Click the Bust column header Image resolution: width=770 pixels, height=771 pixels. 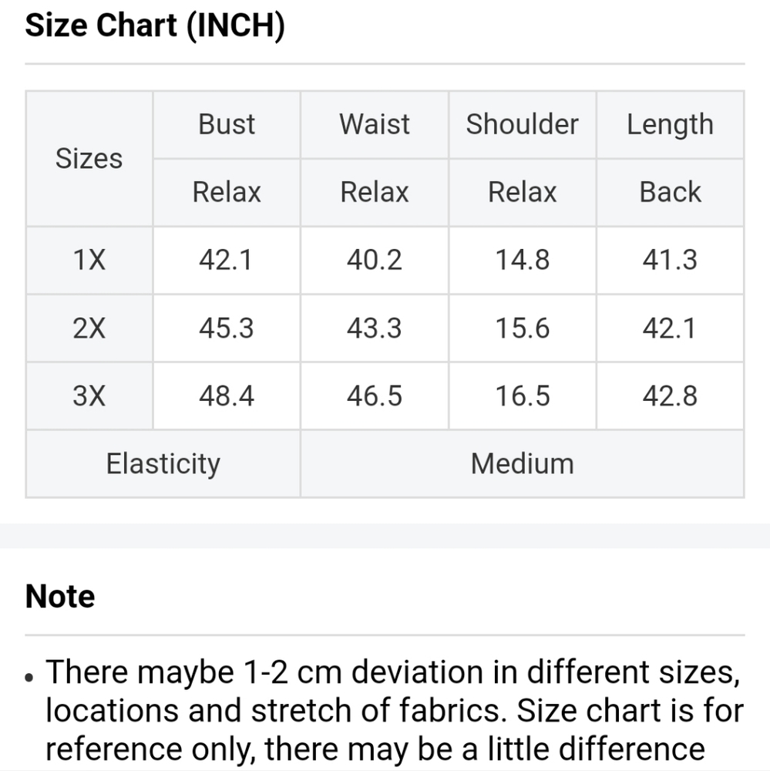coord(227,124)
